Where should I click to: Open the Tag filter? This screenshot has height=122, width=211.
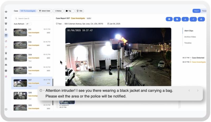pyautogui.click(x=69, y=11)
